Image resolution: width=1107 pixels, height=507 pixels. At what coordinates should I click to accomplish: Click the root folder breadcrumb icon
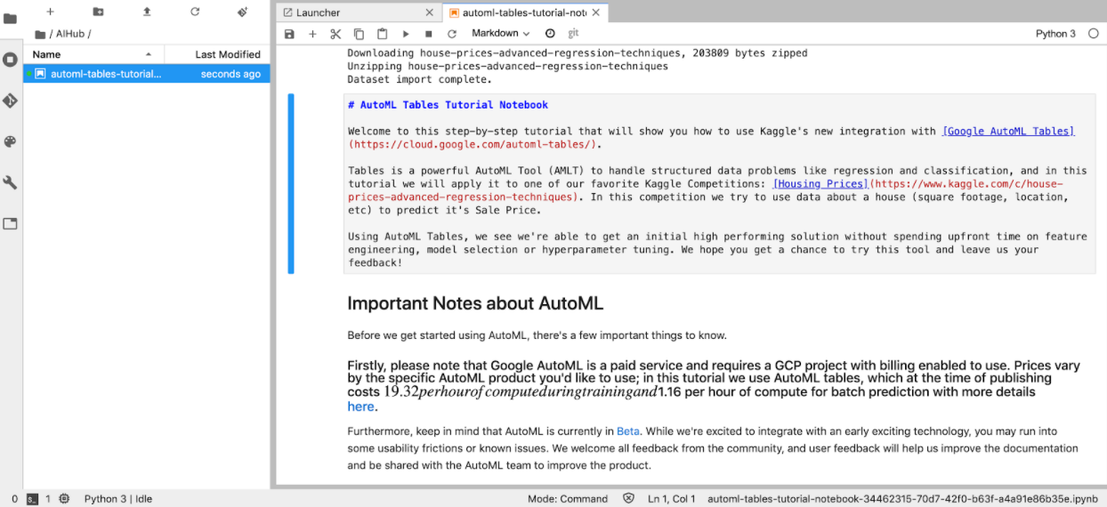[39, 34]
